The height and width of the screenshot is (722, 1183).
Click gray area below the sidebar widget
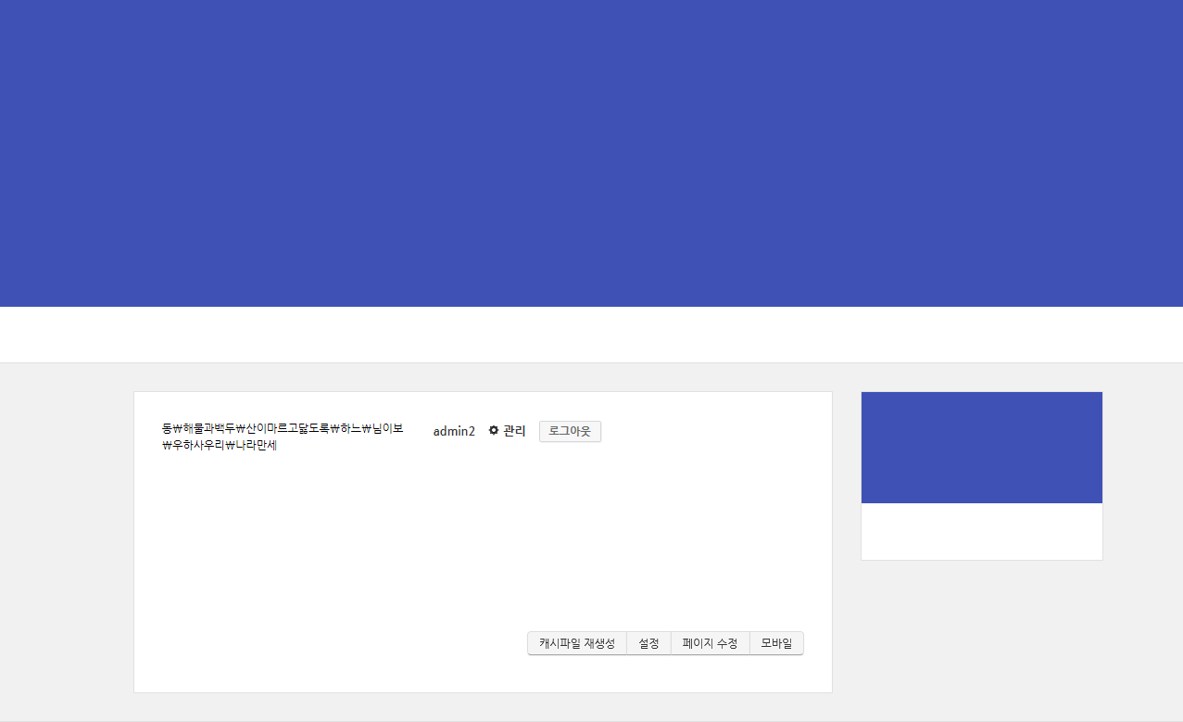coord(981,640)
